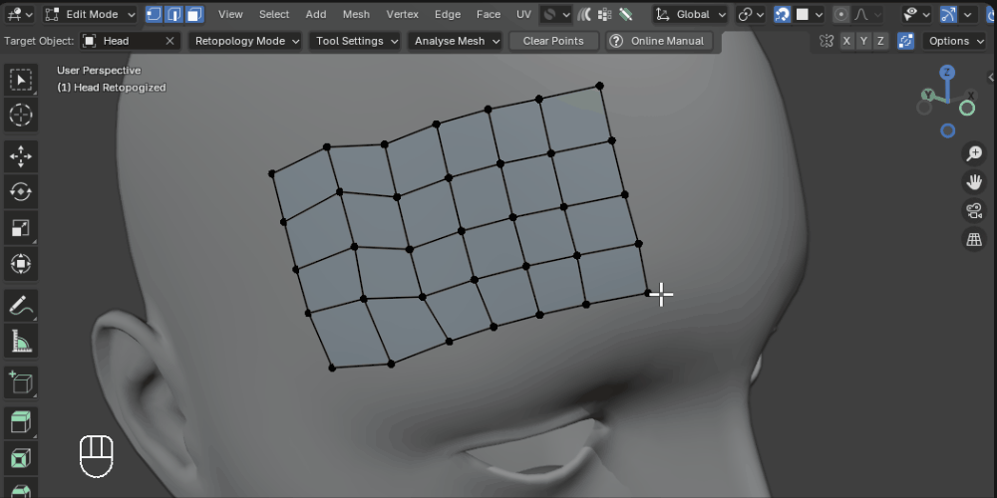997x498 pixels.
Task: Expand the Analyse Mesh dropdown
Action: click(457, 41)
